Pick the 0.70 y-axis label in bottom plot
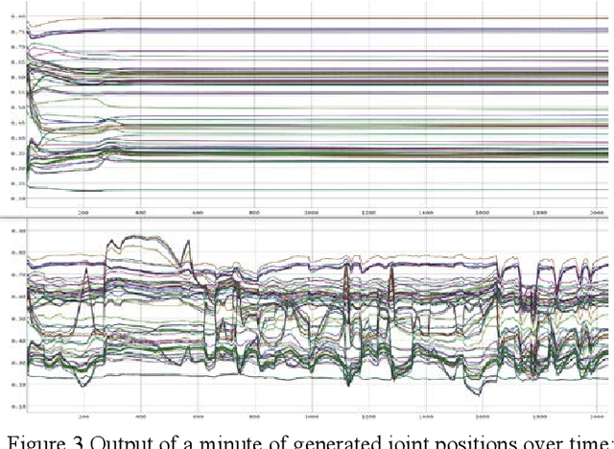614x449 pixels. point(18,274)
